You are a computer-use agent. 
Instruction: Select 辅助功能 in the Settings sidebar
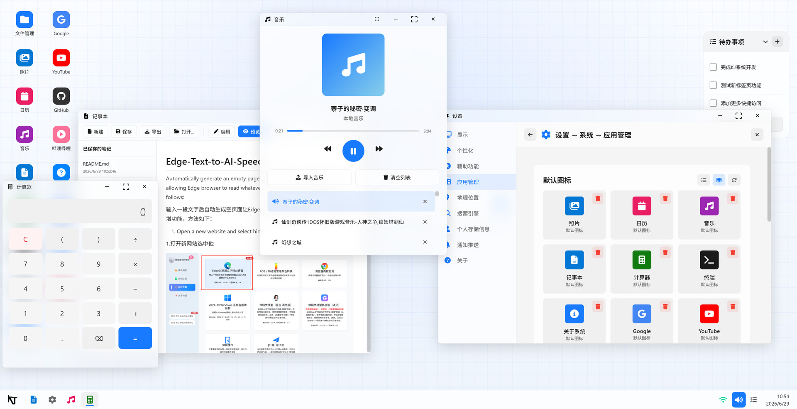(x=477, y=166)
